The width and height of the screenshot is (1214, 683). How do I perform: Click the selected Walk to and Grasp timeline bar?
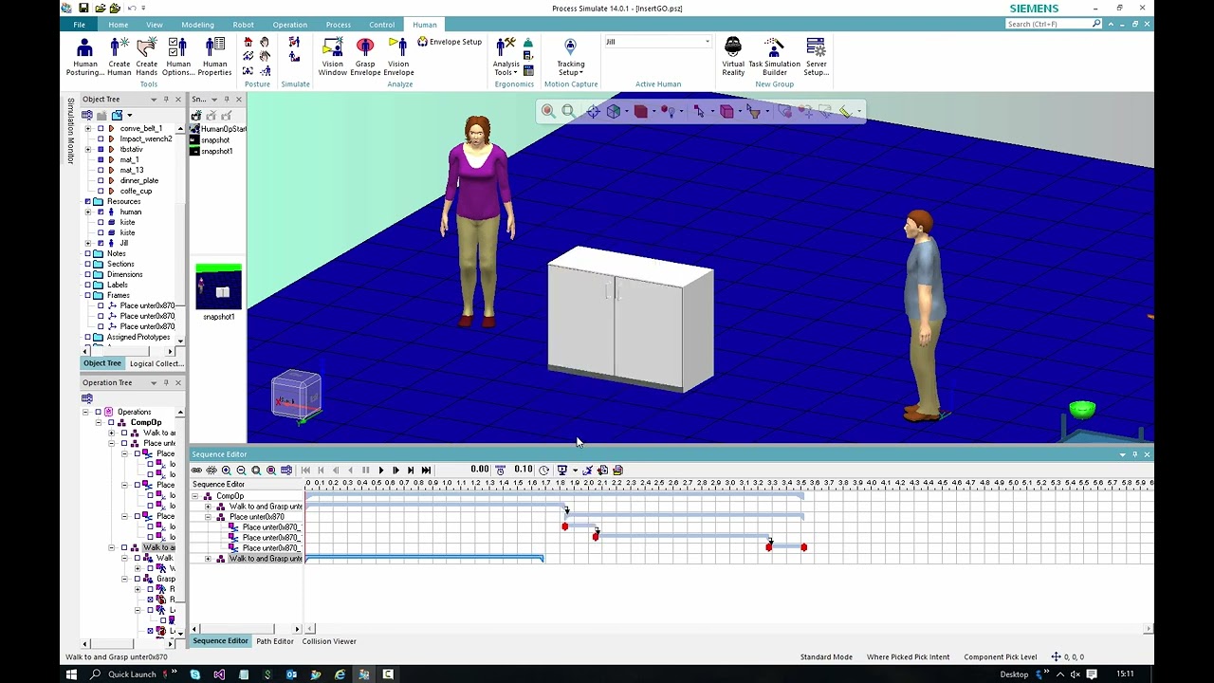[x=424, y=559]
